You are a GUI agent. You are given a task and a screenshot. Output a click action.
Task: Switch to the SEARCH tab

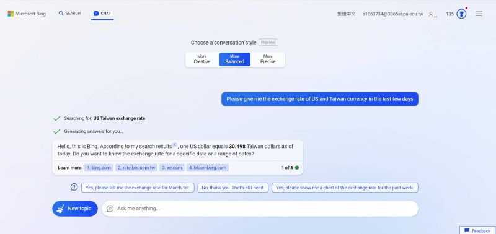[69, 14]
